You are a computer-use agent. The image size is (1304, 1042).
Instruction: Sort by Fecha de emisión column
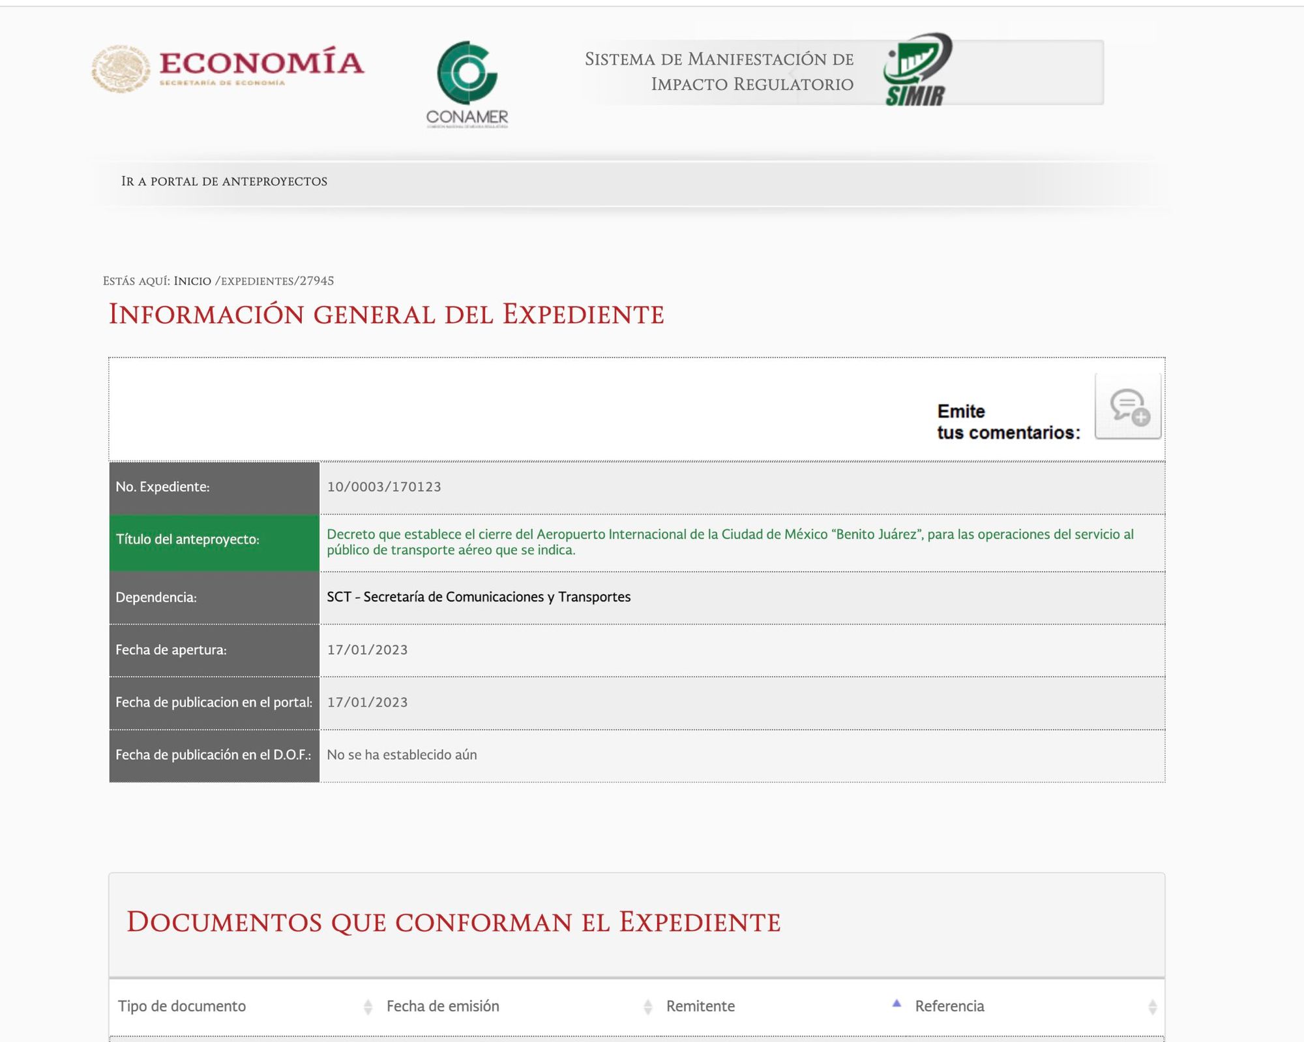(x=518, y=1006)
